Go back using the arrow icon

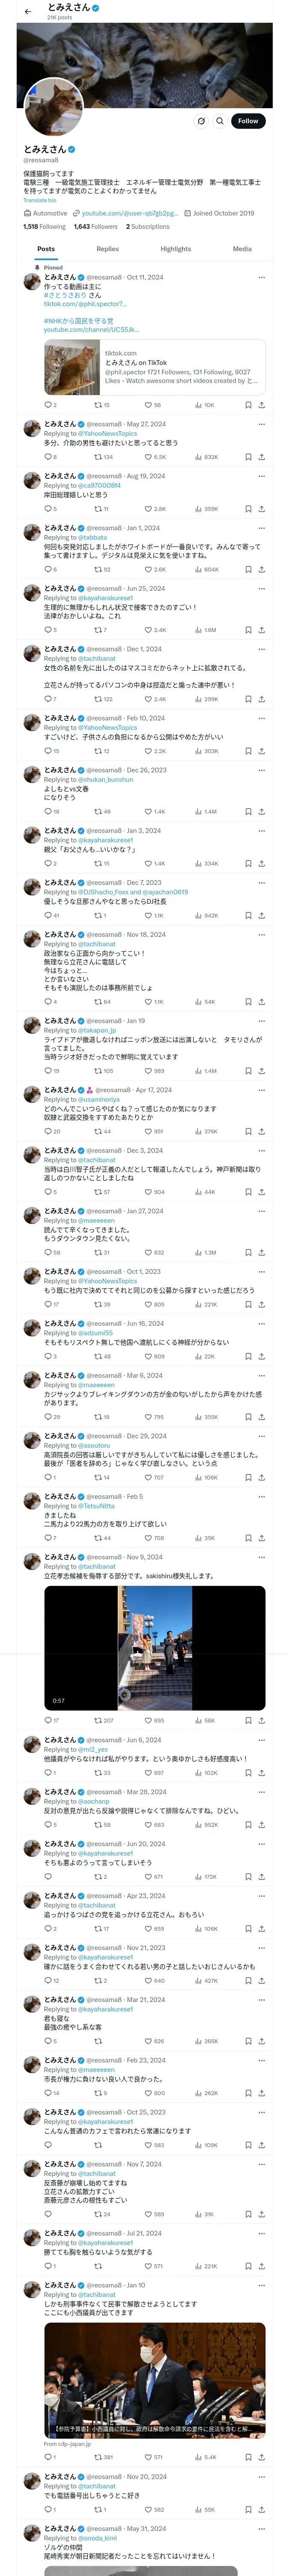tap(28, 12)
